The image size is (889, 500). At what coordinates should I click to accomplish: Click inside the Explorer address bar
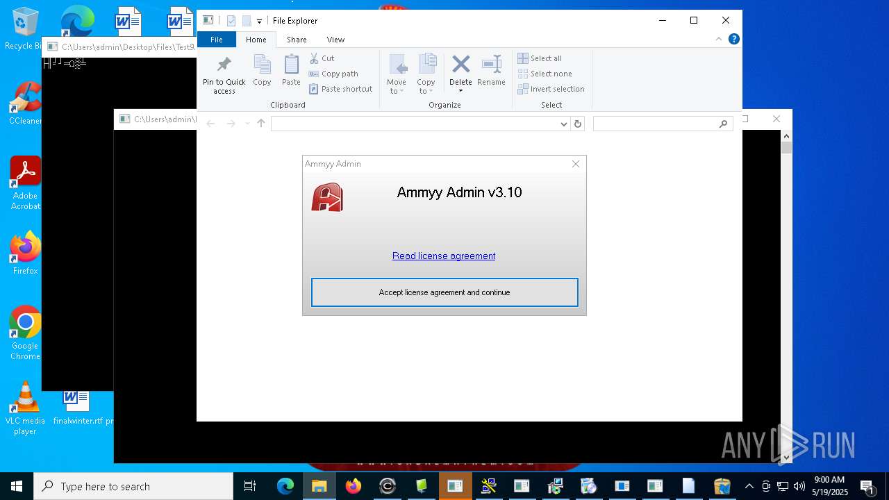415,124
